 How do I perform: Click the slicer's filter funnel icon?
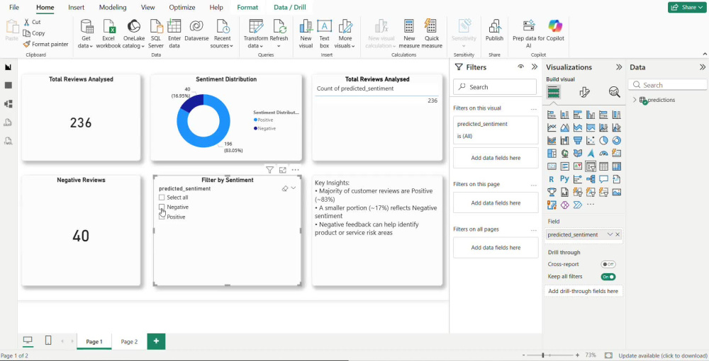point(269,170)
